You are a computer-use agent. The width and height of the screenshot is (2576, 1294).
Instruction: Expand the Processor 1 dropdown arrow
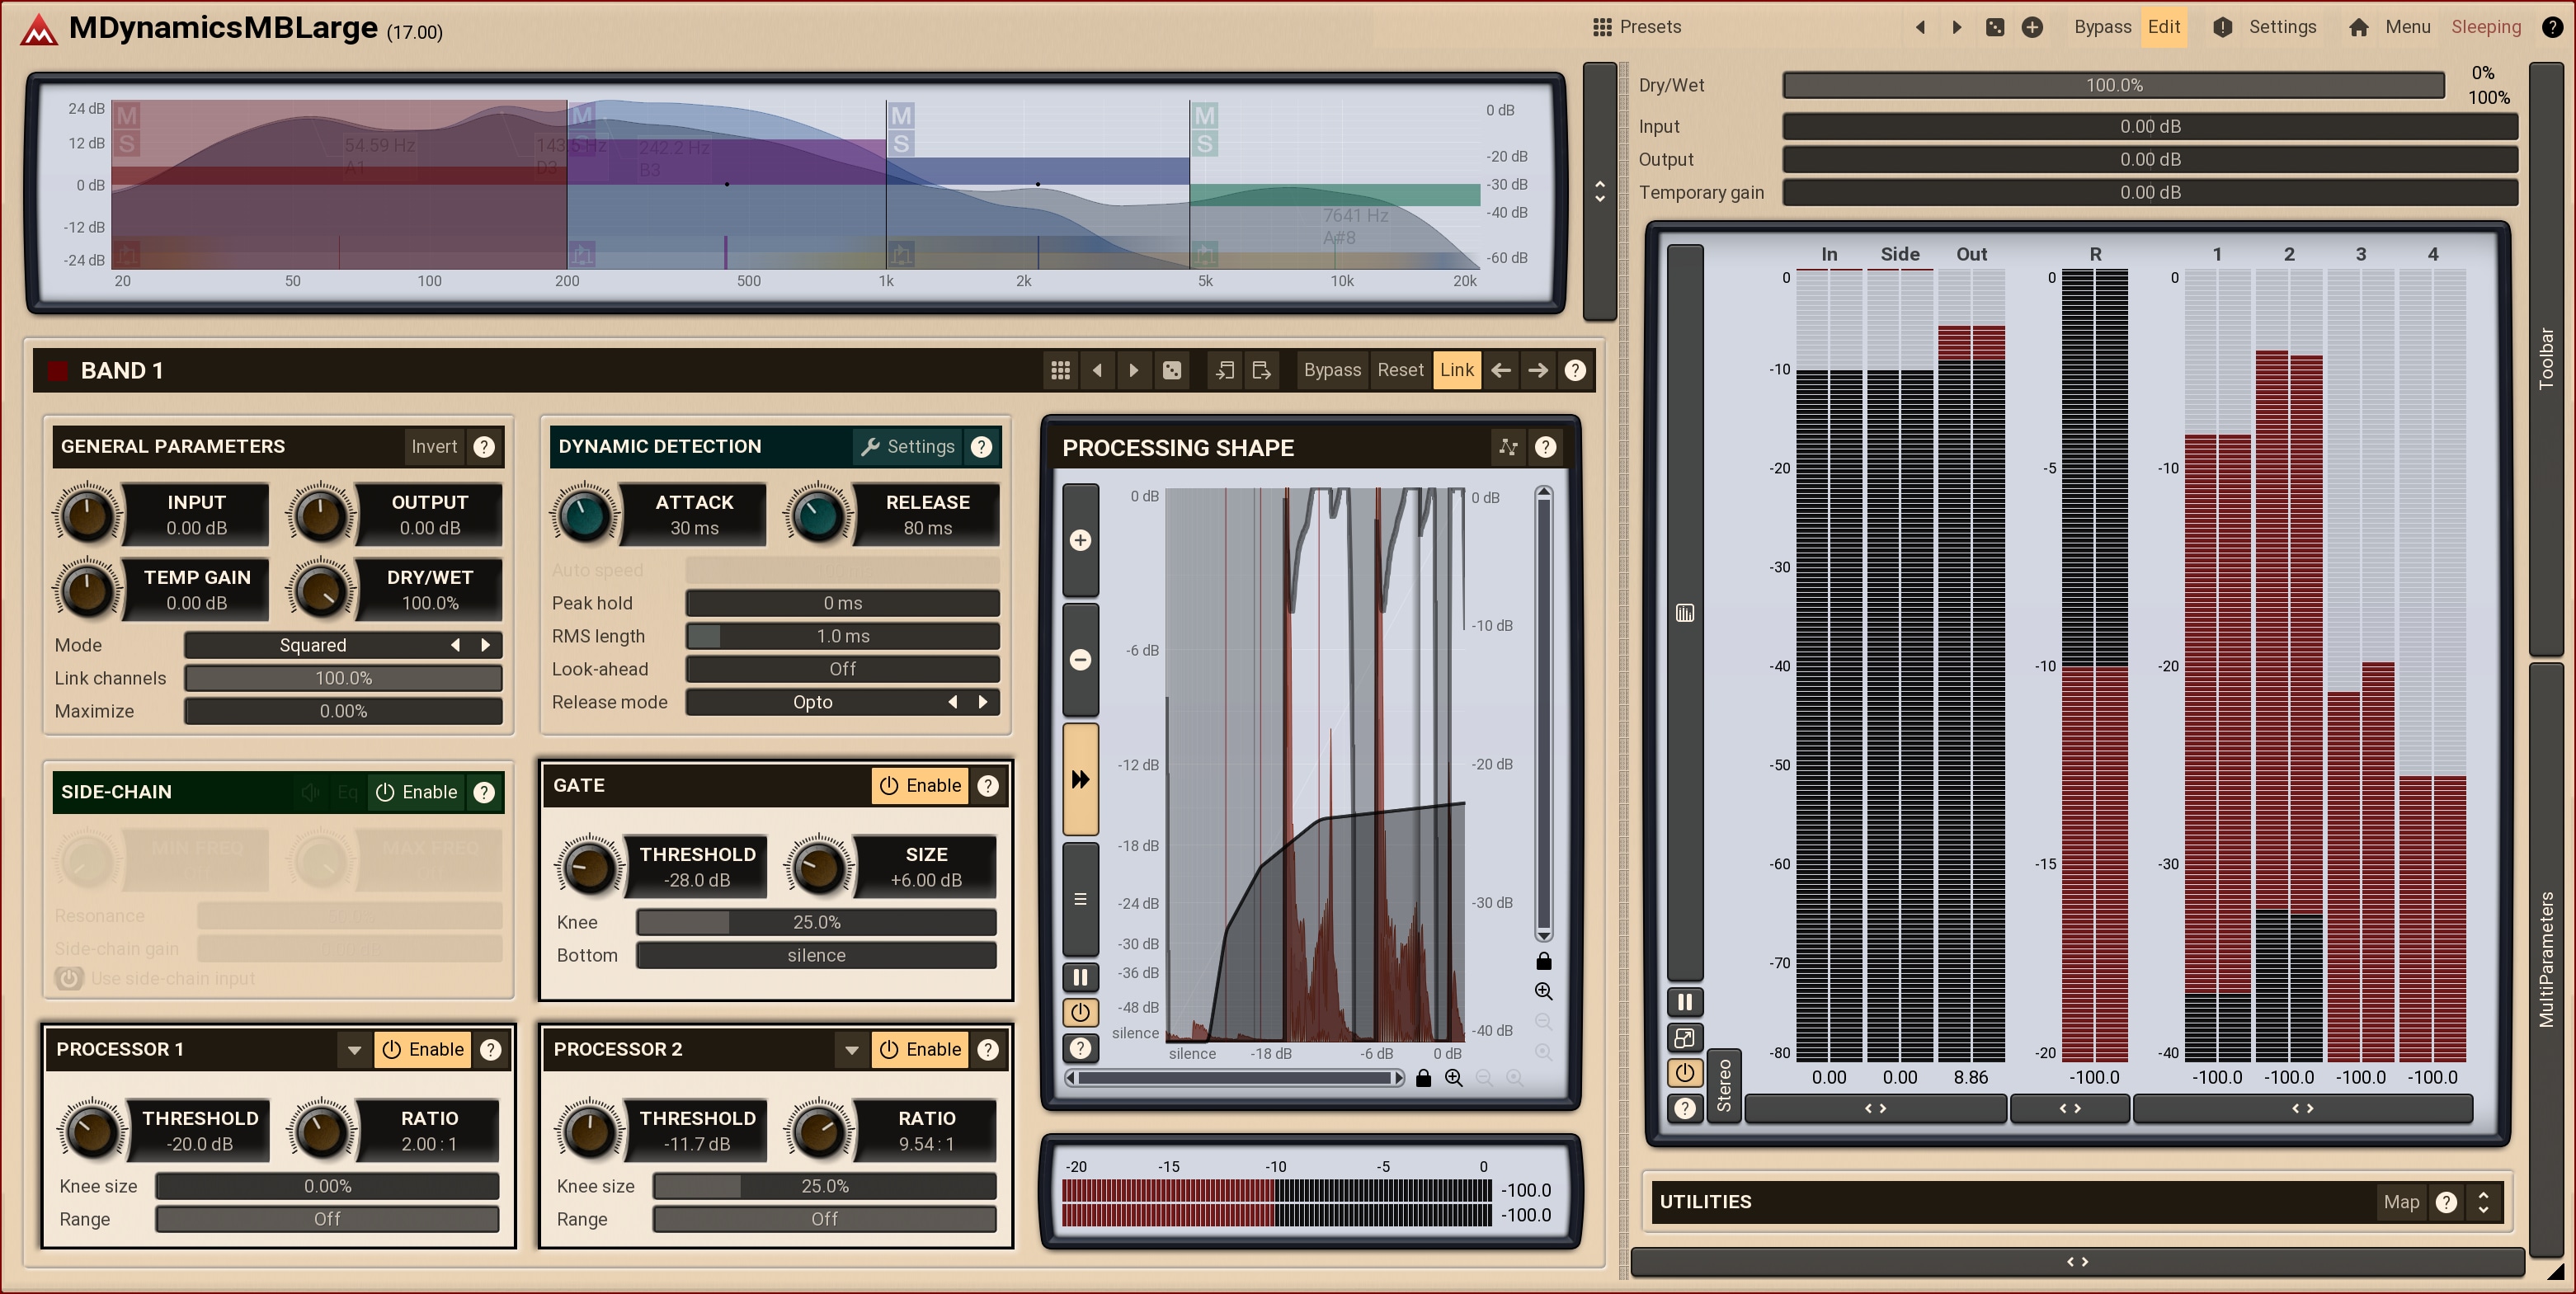click(x=354, y=1049)
